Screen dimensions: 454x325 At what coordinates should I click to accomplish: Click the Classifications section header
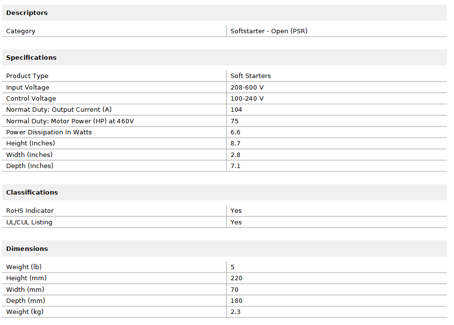point(32,192)
